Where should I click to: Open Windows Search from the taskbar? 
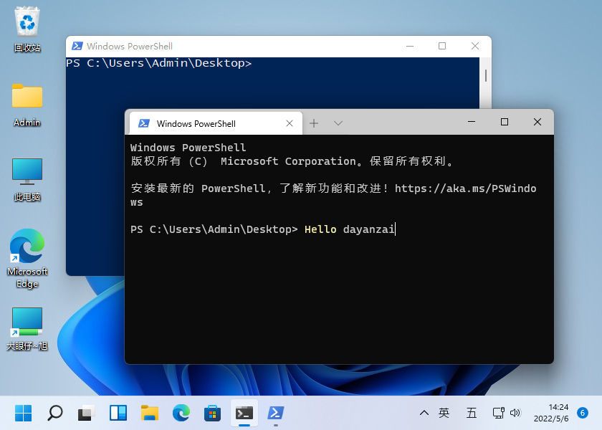(x=54, y=413)
